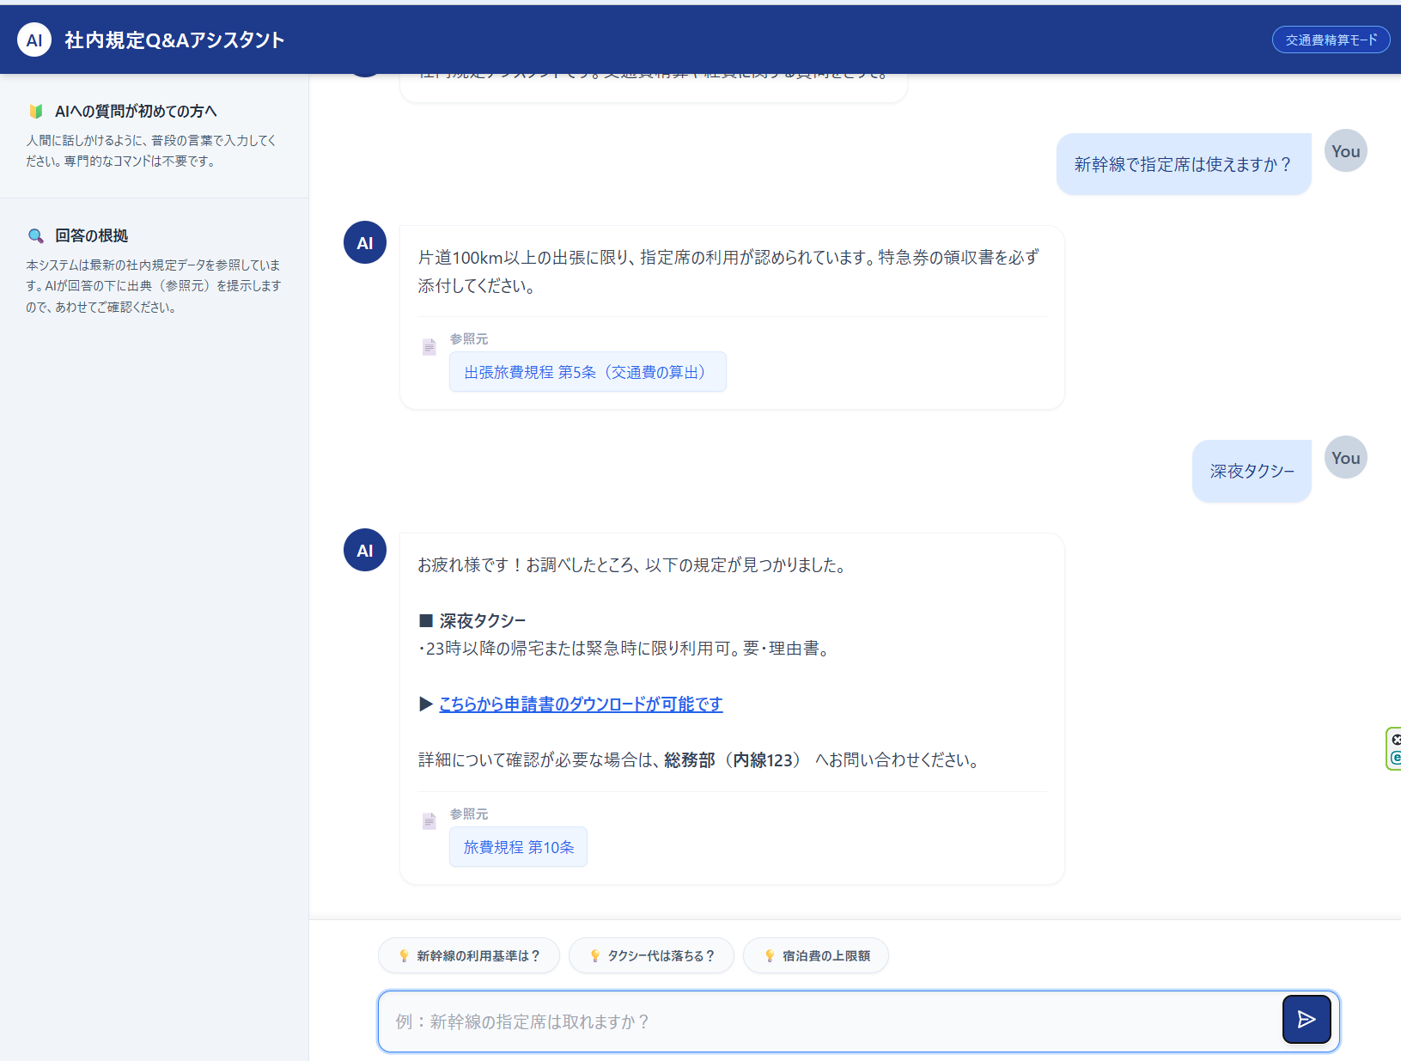Click the sidebar heading 回答の根拠
Image resolution: width=1401 pixels, height=1061 pixels.
[x=91, y=235]
